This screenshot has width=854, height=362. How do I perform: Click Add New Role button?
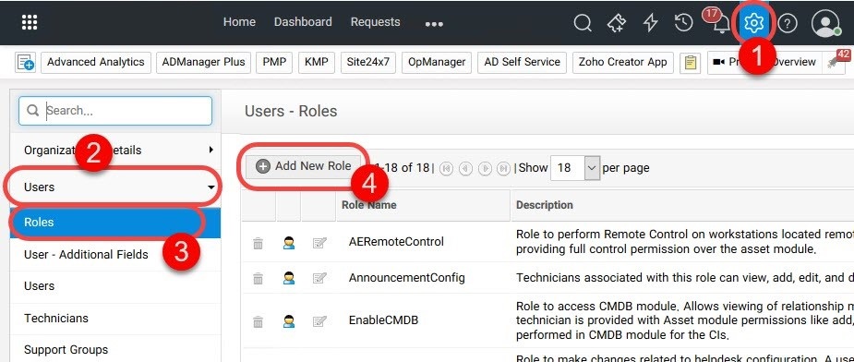304,167
